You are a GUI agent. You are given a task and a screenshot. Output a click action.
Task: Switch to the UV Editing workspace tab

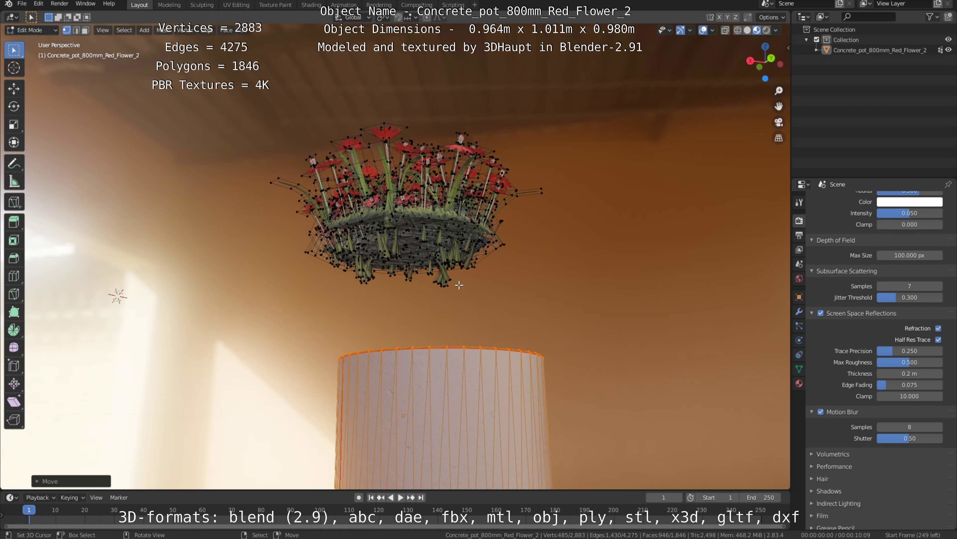pos(236,5)
